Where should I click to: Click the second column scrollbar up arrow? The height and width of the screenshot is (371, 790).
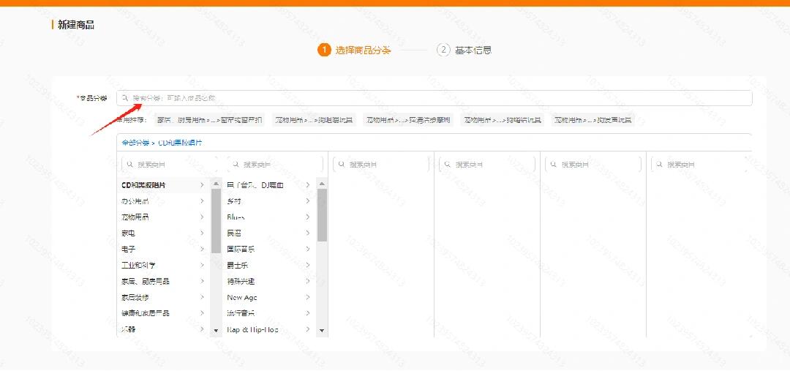(322, 184)
